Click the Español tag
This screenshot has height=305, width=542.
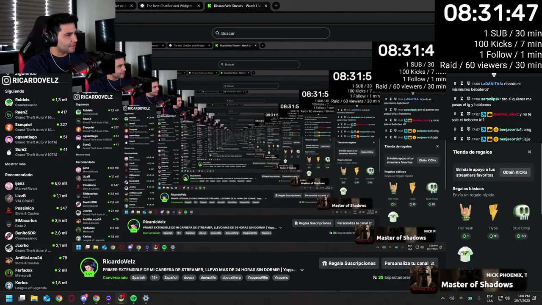[171, 278]
